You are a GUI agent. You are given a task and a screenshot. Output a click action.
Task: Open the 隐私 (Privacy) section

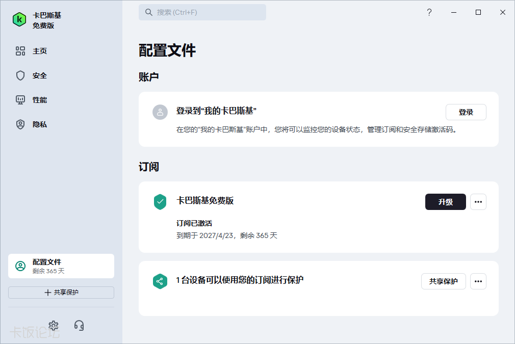[40, 124]
